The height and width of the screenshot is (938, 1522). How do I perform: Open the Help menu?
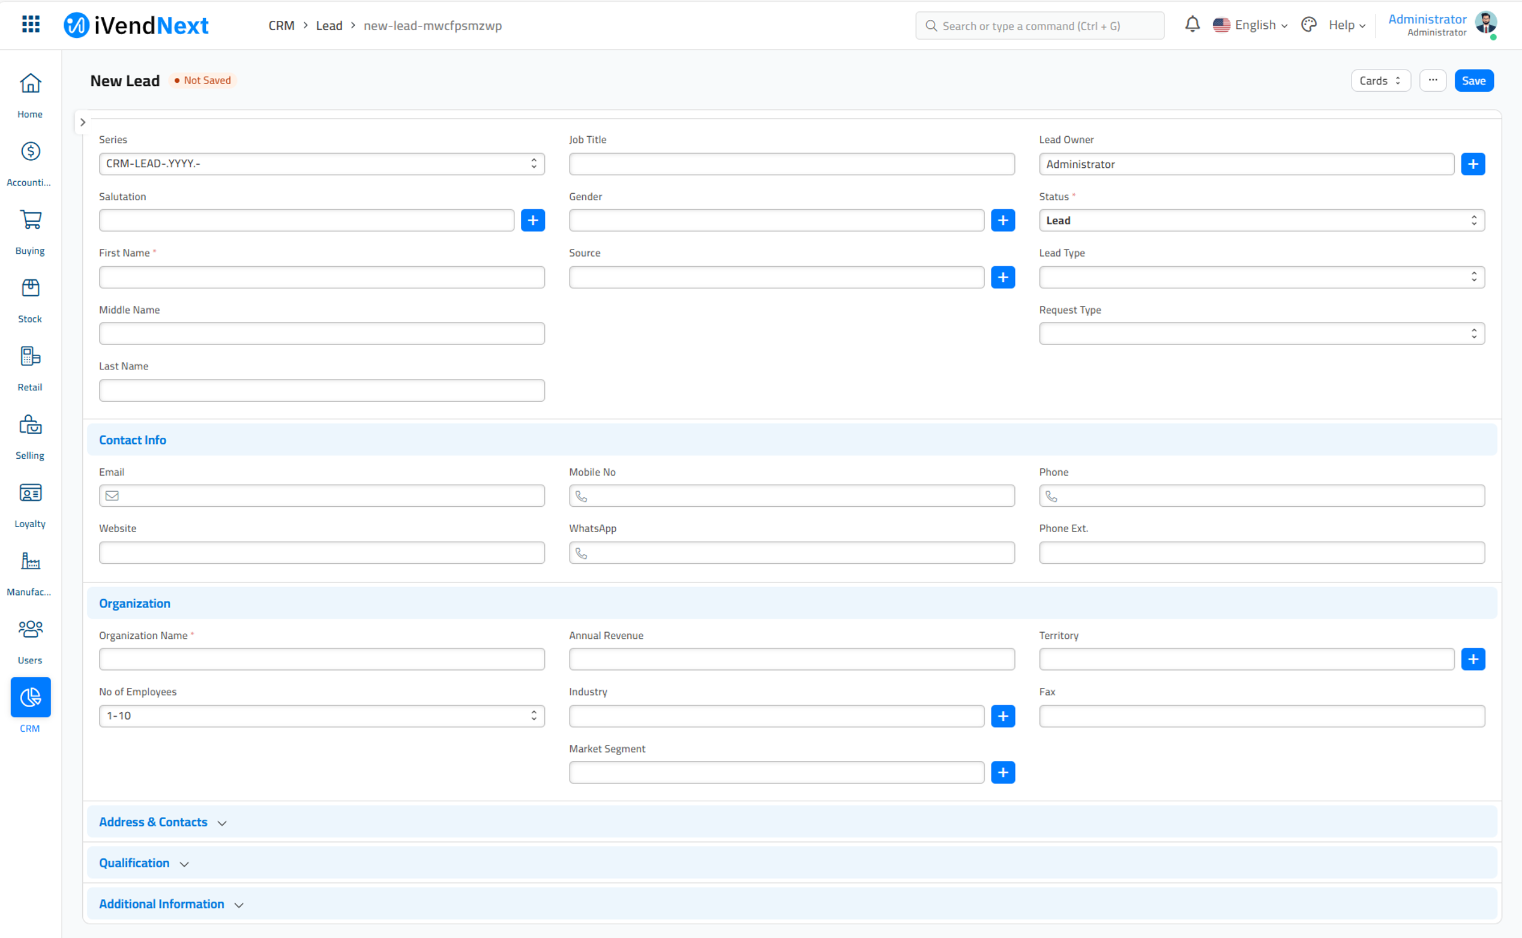click(1346, 25)
